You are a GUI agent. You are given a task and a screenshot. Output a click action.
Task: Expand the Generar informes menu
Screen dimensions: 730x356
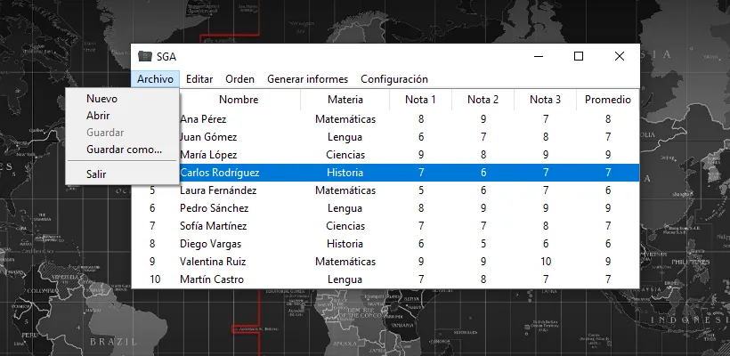tap(307, 79)
